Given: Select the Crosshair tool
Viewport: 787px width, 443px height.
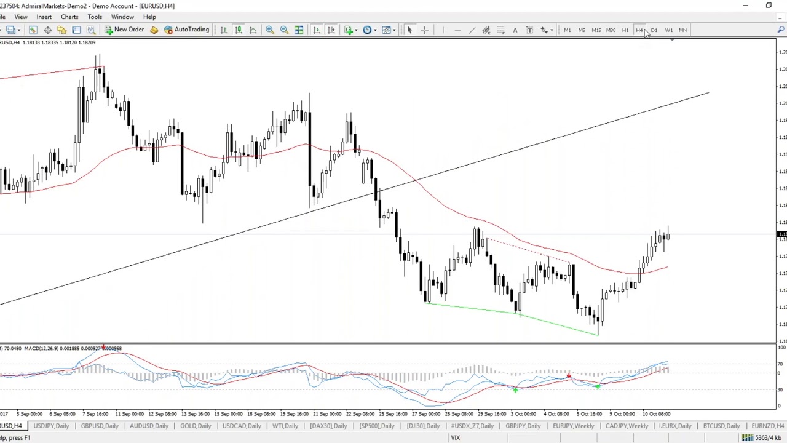Looking at the screenshot, I should pyautogui.click(x=424, y=30).
